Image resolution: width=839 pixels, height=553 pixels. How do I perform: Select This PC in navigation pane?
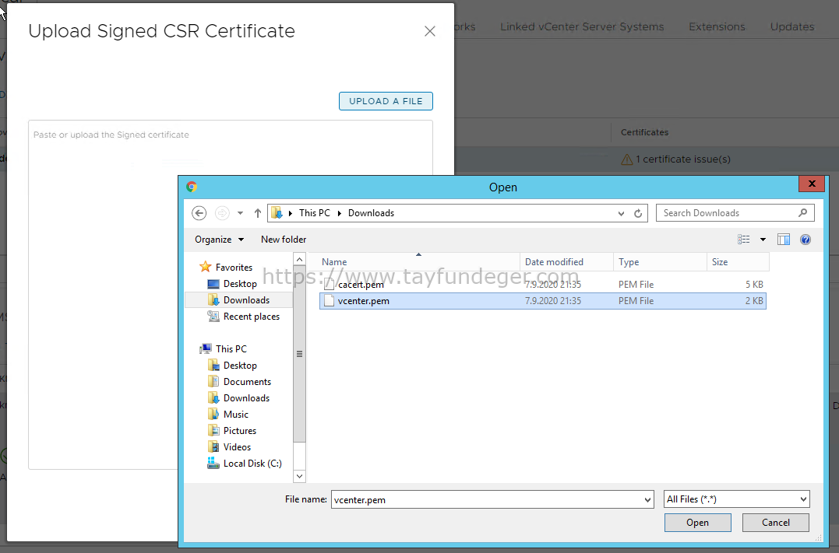coord(231,349)
